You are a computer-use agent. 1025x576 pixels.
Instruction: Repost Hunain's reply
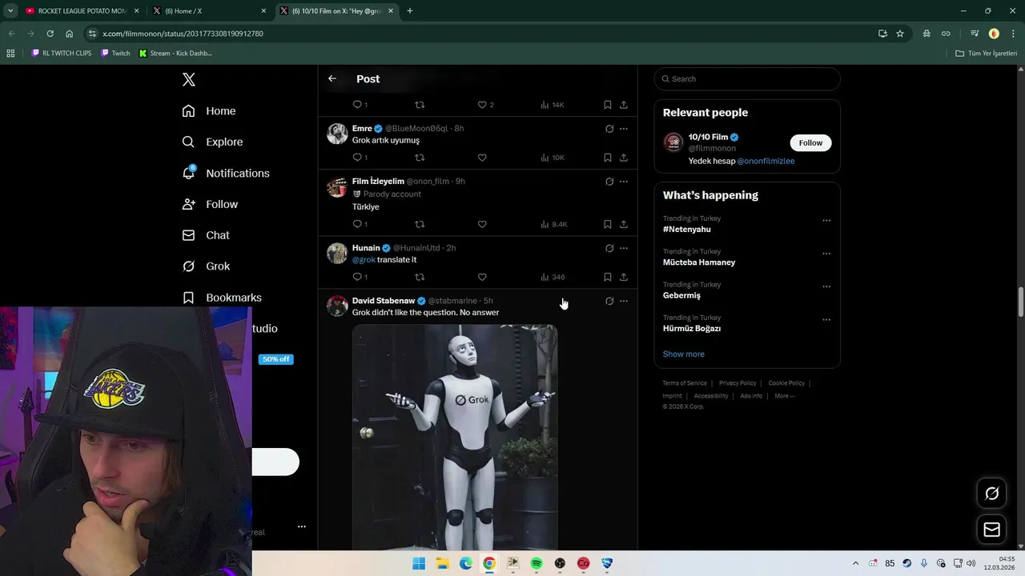coord(420,277)
